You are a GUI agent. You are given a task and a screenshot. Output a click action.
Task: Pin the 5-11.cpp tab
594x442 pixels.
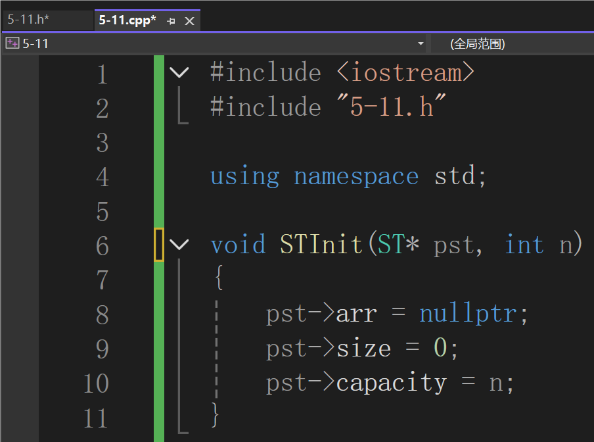171,21
